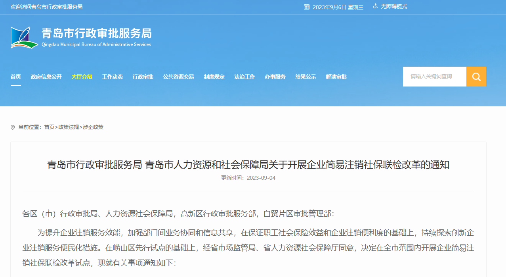
Task: Select the 大厅介绍 menu item
Action: (82, 77)
